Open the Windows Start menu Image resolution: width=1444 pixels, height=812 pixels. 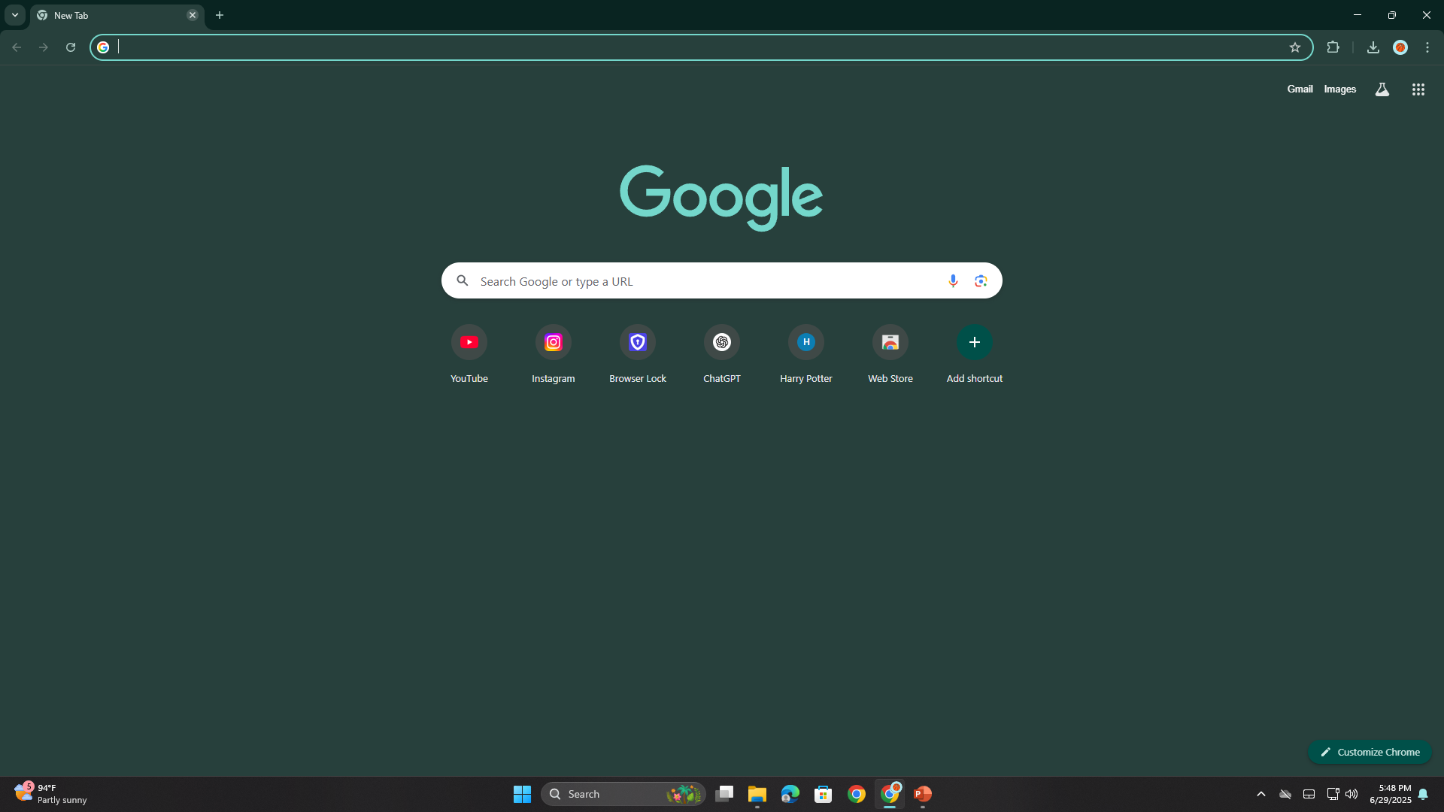click(x=522, y=794)
